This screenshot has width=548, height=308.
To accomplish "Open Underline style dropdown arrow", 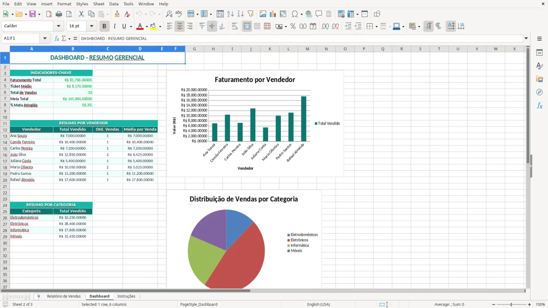I will click(131, 26).
